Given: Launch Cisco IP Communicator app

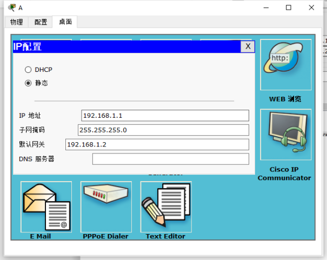Looking at the screenshot, I should pos(286,135).
